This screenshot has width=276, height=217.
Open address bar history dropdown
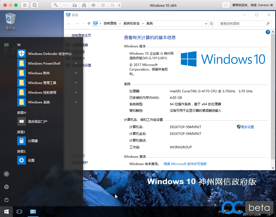[x=206, y=24]
